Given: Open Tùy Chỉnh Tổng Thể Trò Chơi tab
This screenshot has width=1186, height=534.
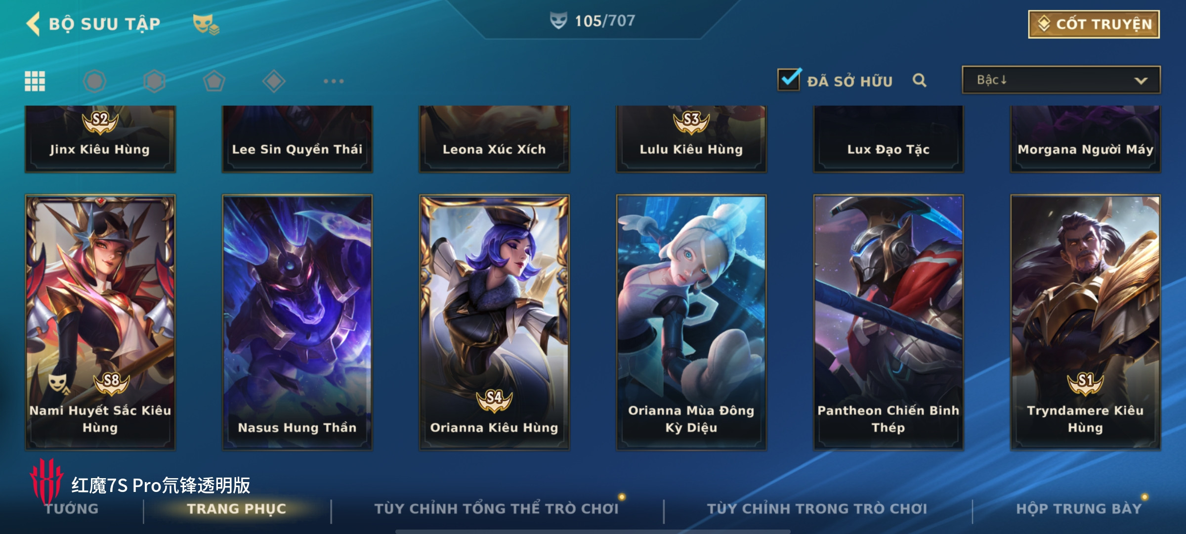Looking at the screenshot, I should pos(497,509).
